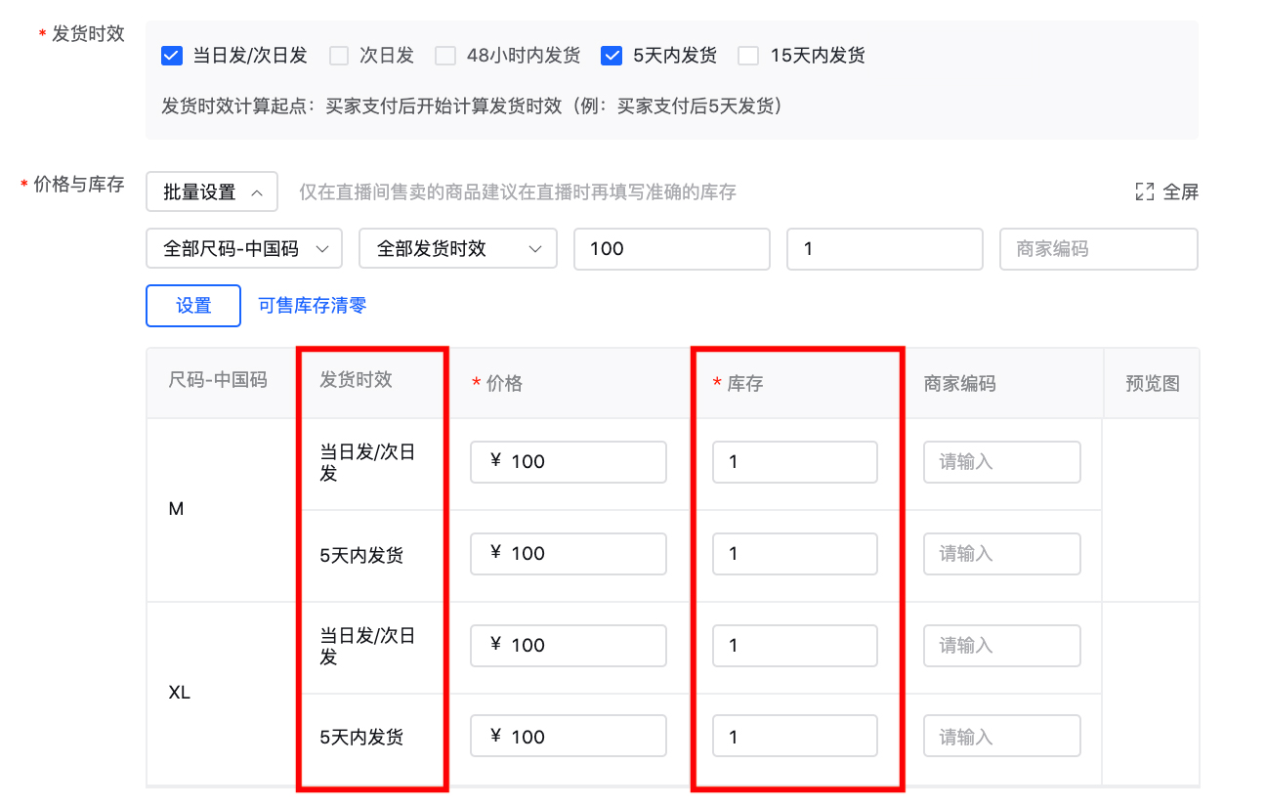Focus the batch price field showing 100
This screenshot has height=807, width=1266.
click(x=671, y=249)
